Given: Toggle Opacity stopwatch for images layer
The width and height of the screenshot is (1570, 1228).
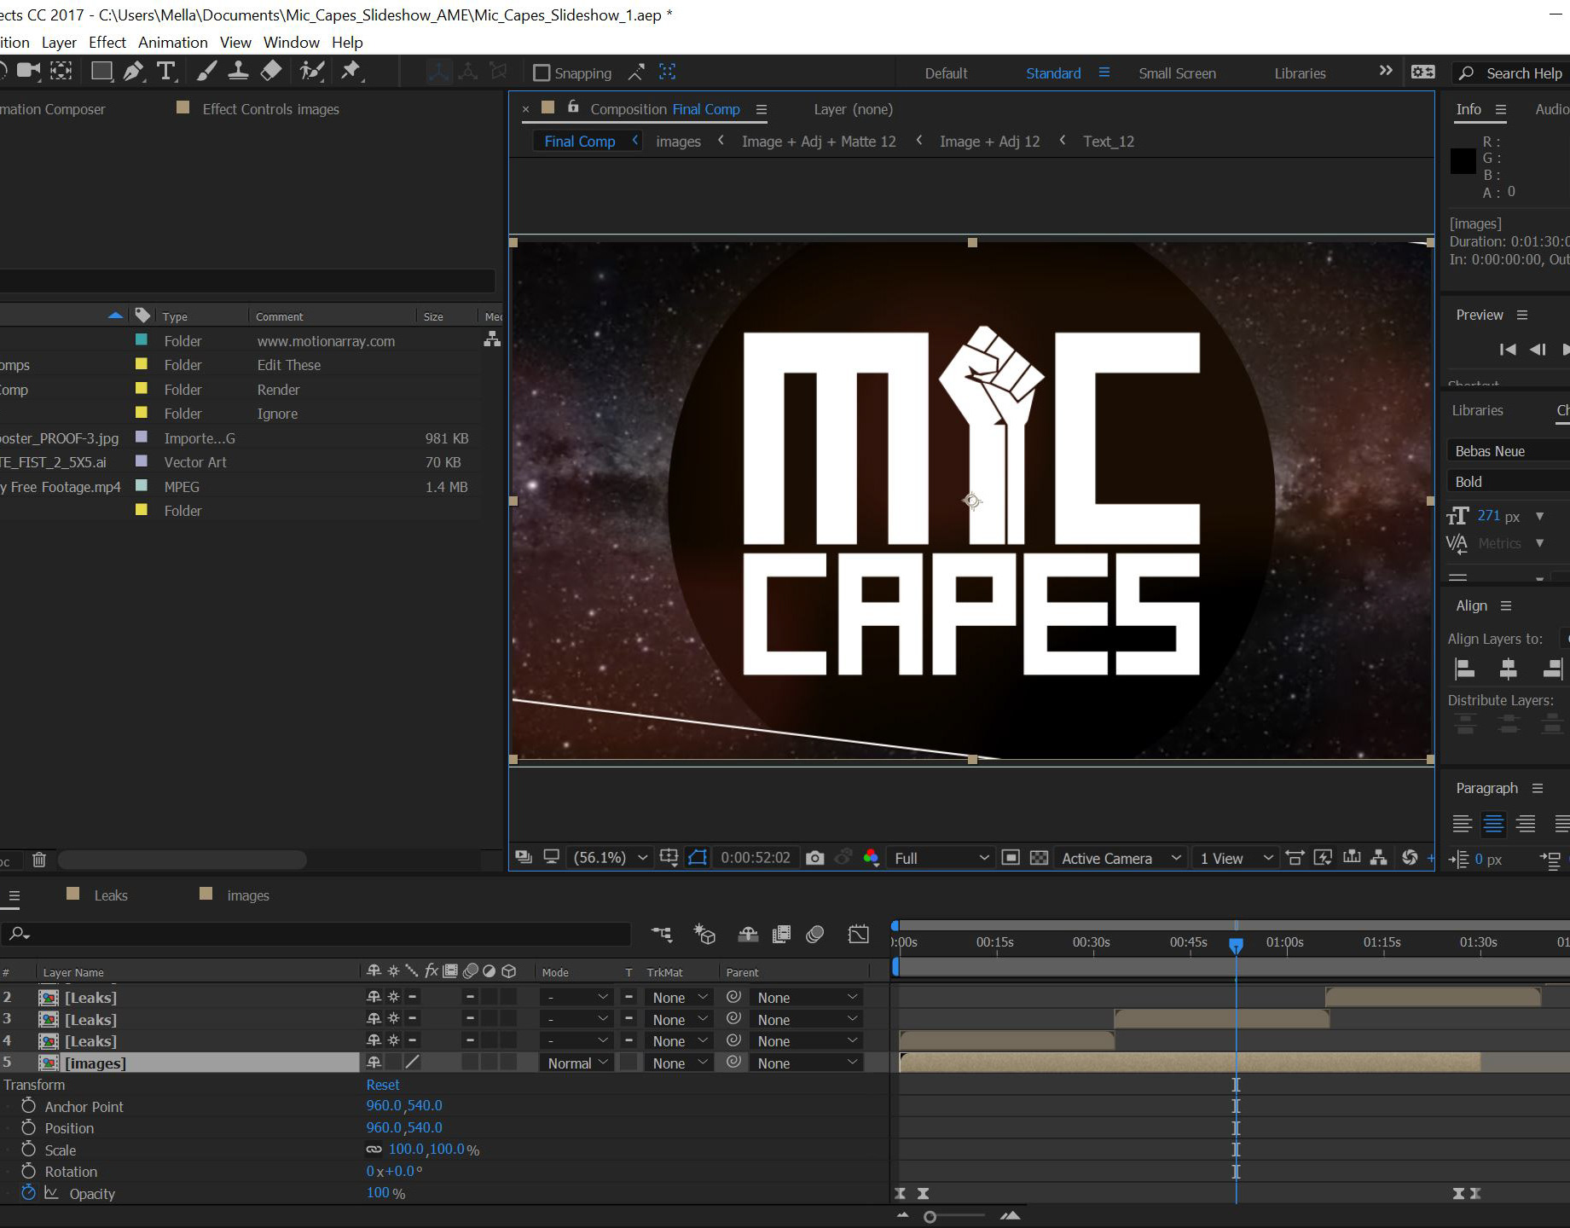Looking at the screenshot, I should click(x=28, y=1193).
